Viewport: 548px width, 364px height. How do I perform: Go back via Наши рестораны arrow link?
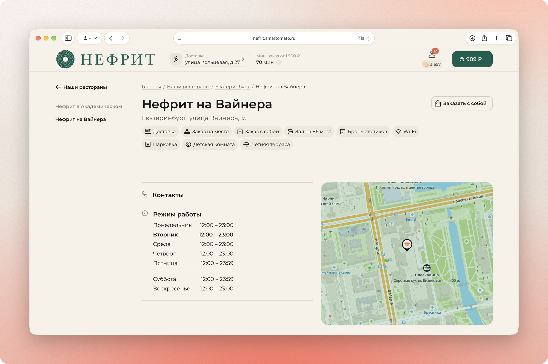[x=81, y=87]
